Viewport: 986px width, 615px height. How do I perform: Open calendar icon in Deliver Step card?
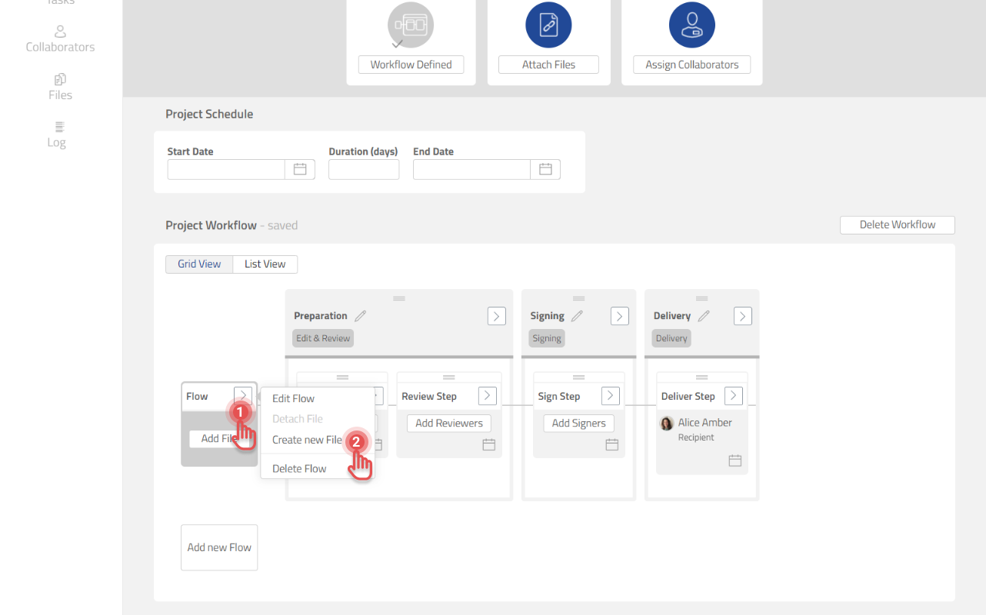pyautogui.click(x=735, y=460)
